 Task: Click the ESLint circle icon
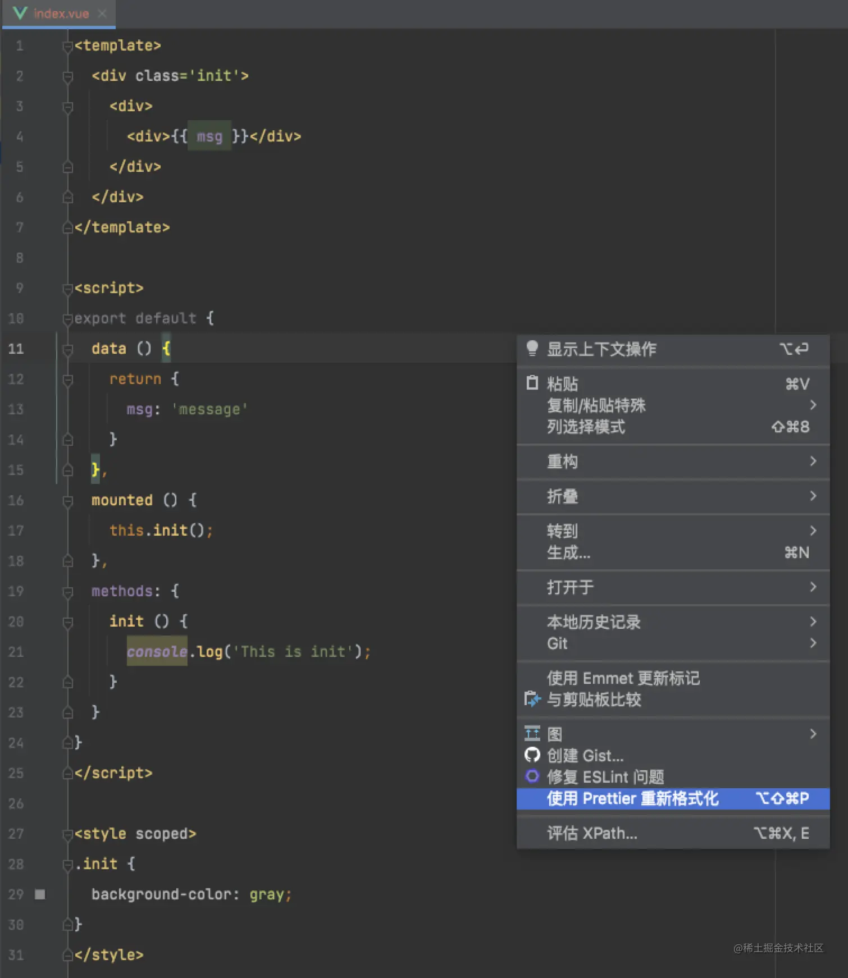coord(532,776)
